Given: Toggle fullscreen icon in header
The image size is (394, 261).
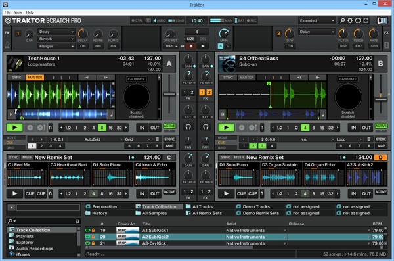Looking at the screenshot, I should [366, 20].
